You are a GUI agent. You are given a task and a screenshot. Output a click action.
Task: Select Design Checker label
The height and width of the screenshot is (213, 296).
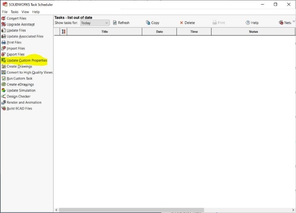click(18, 97)
